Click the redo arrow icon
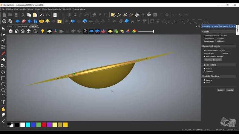The width and height of the screenshot is (239, 134). click(48, 15)
